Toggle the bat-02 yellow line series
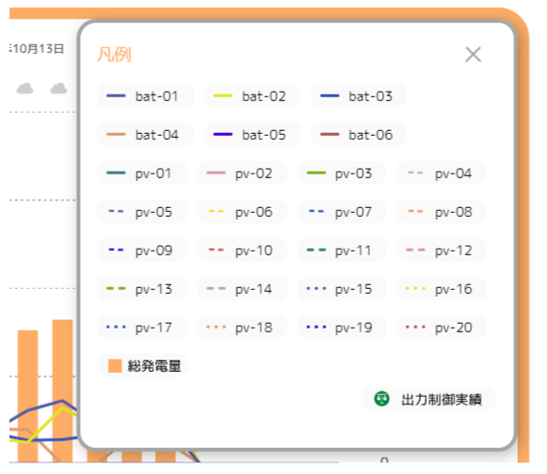This screenshot has height=474, width=547. [x=252, y=96]
